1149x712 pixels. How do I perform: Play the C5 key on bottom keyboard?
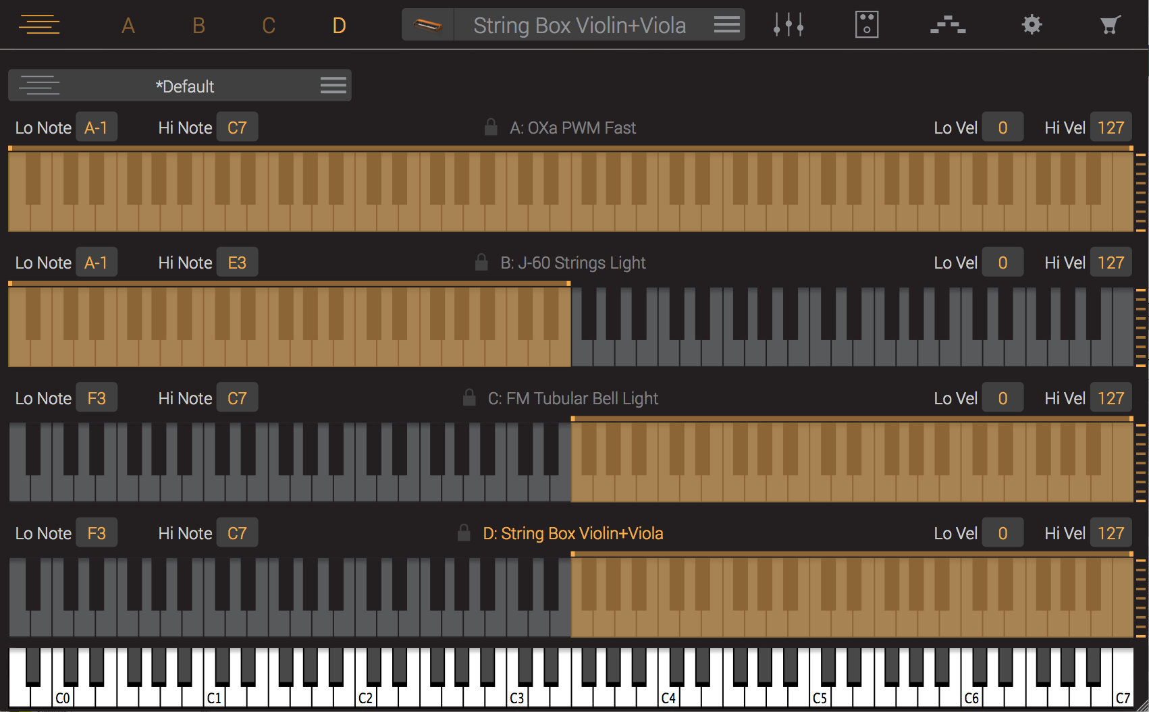820,697
